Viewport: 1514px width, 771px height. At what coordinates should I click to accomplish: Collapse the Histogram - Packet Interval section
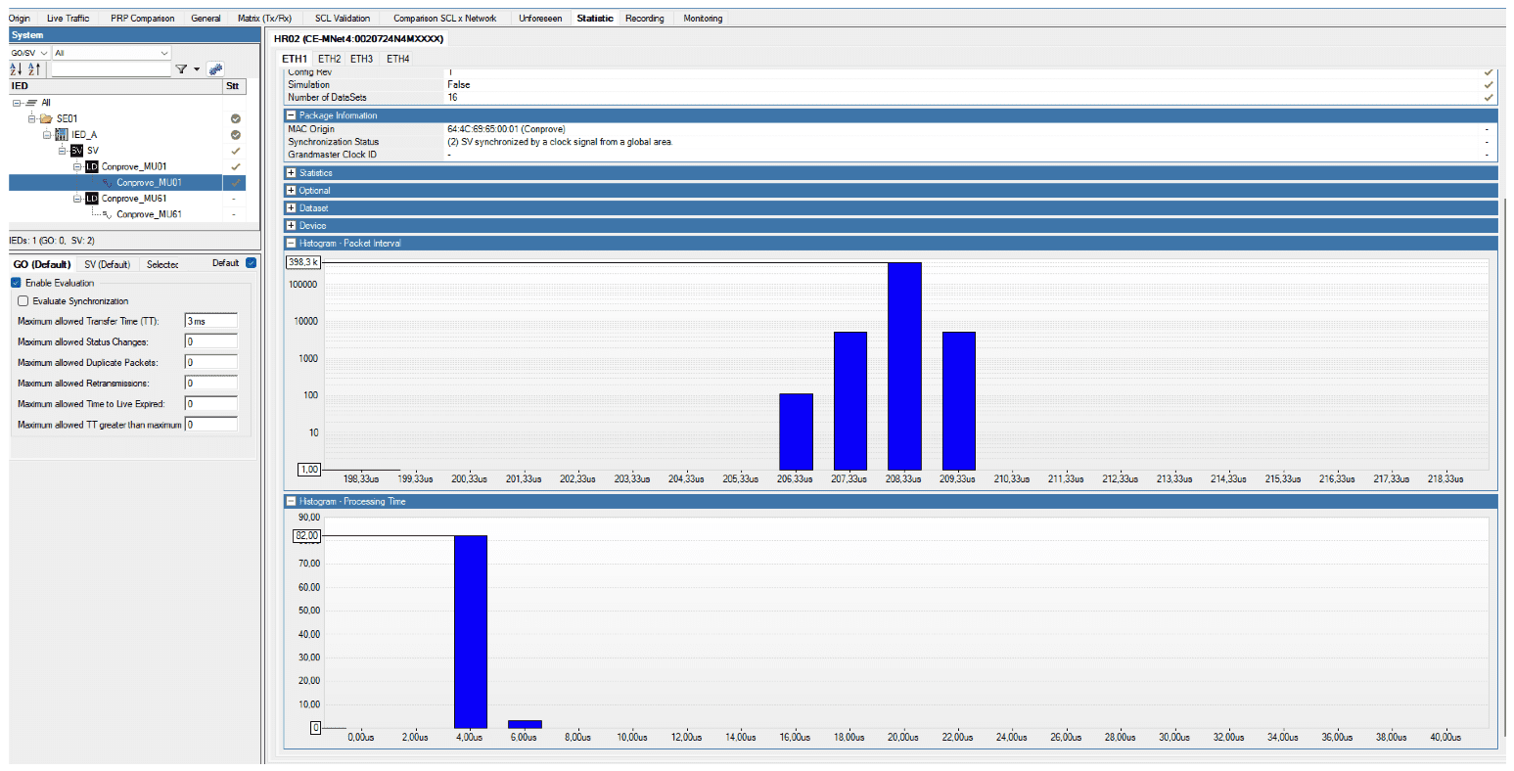[x=290, y=243]
